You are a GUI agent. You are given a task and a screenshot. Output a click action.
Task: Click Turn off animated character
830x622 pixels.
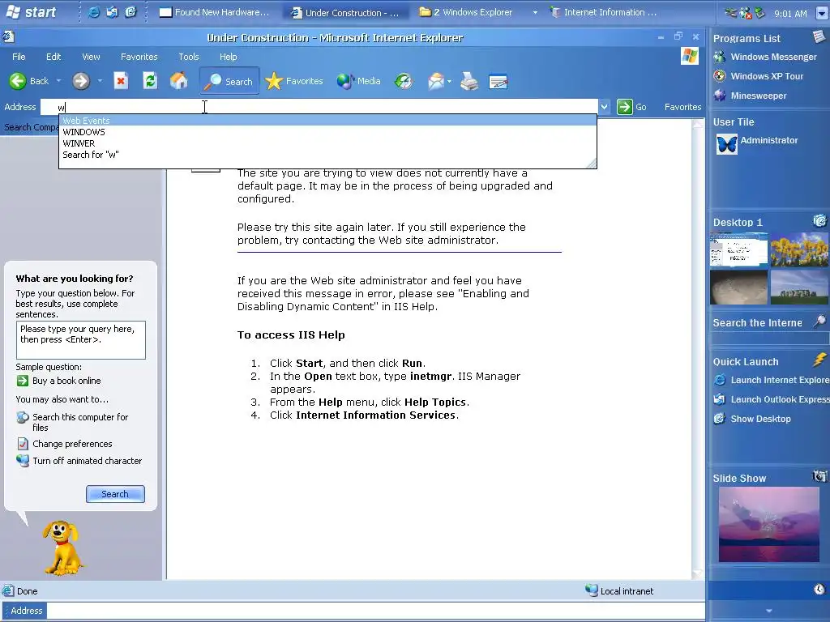(x=79, y=461)
